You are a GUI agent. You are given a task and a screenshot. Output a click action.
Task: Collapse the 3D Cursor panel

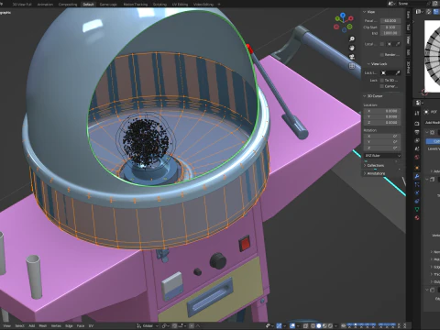pyautogui.click(x=365, y=96)
